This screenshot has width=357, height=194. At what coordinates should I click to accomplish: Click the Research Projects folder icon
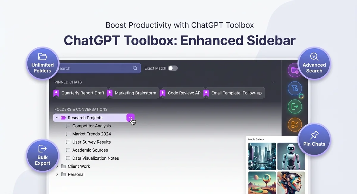[x=63, y=118]
